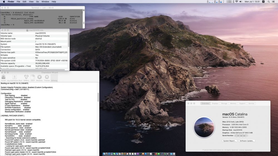Click the blurred Serial Number value

(241, 136)
